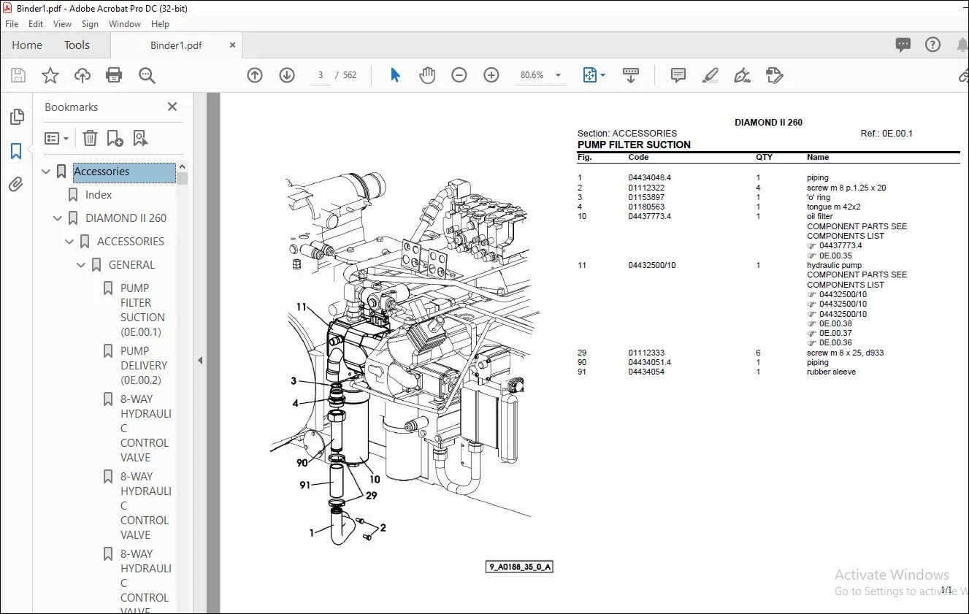Open the Help menu

159,24
